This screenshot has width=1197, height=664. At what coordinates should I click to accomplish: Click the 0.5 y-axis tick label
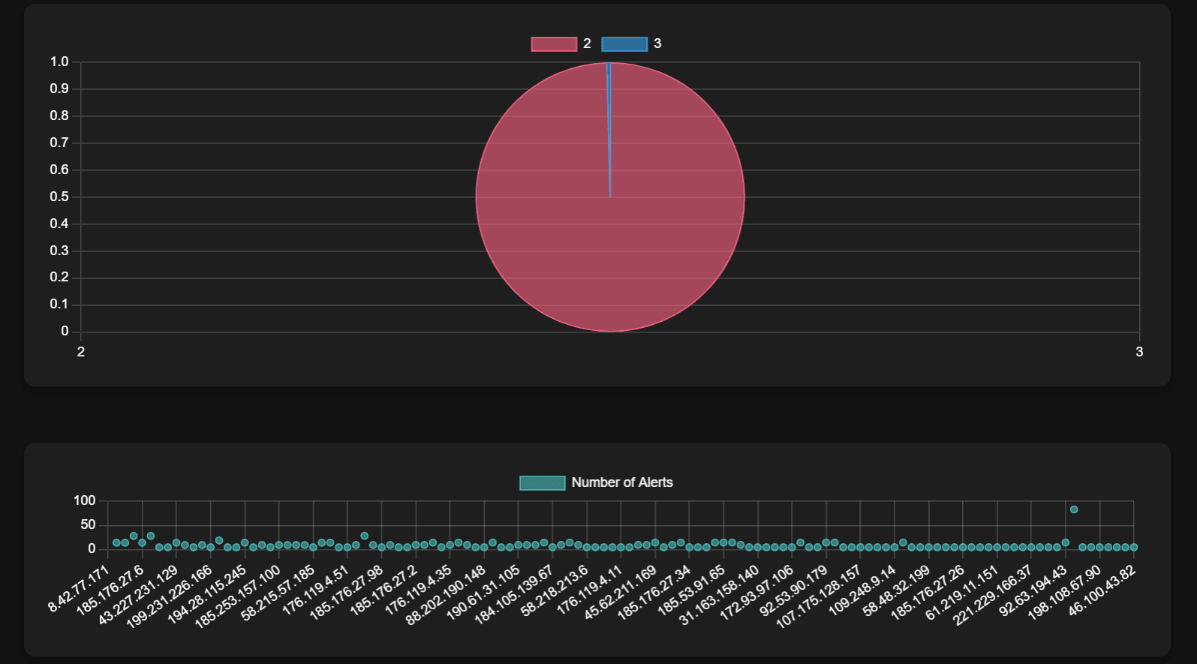[59, 197]
